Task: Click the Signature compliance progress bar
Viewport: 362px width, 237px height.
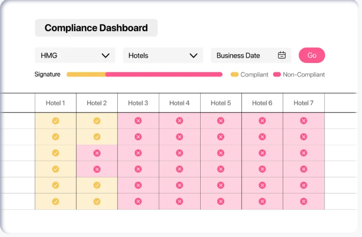Action: coord(144,75)
